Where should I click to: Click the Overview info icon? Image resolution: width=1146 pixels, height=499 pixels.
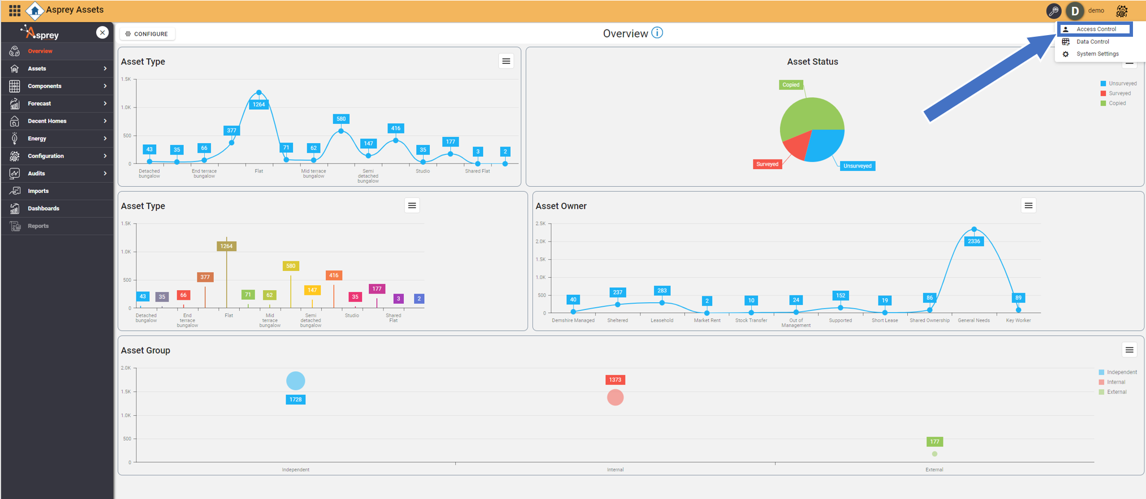click(x=657, y=33)
